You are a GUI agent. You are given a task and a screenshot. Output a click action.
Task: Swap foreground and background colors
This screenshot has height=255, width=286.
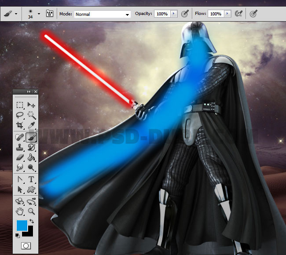coord(32,221)
